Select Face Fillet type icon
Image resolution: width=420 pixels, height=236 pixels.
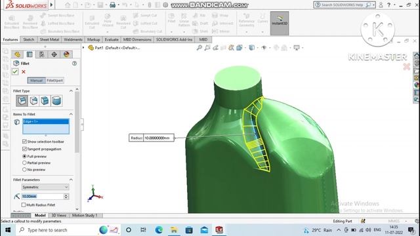[45, 100]
